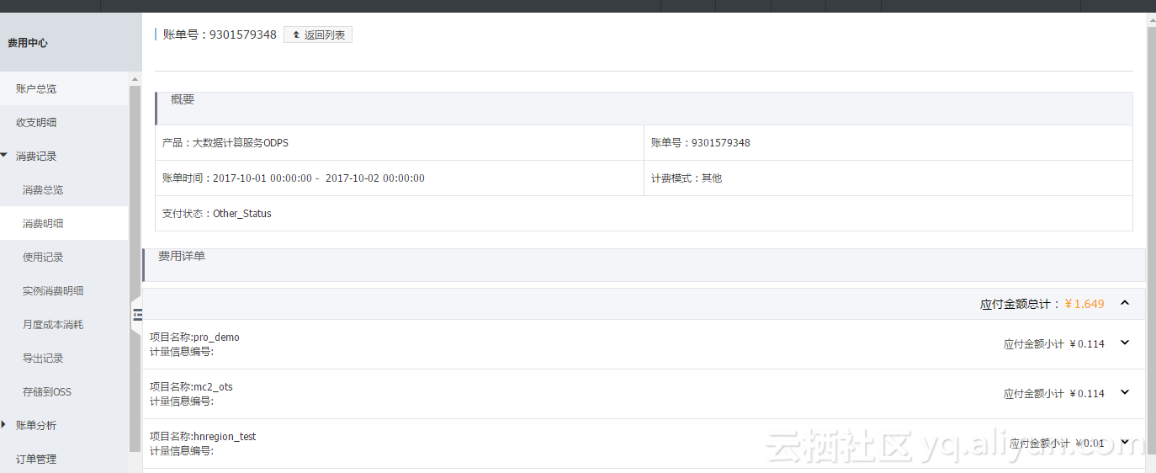
Task: Open 实例消费明细 in the sidebar
Action: (x=64, y=290)
